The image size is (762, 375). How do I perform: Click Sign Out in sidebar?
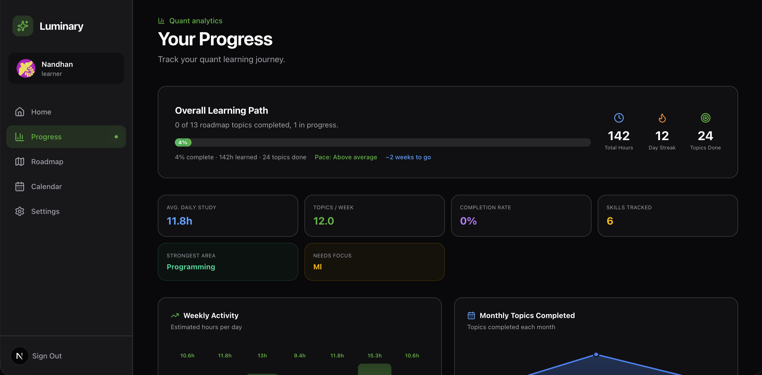[x=47, y=356]
